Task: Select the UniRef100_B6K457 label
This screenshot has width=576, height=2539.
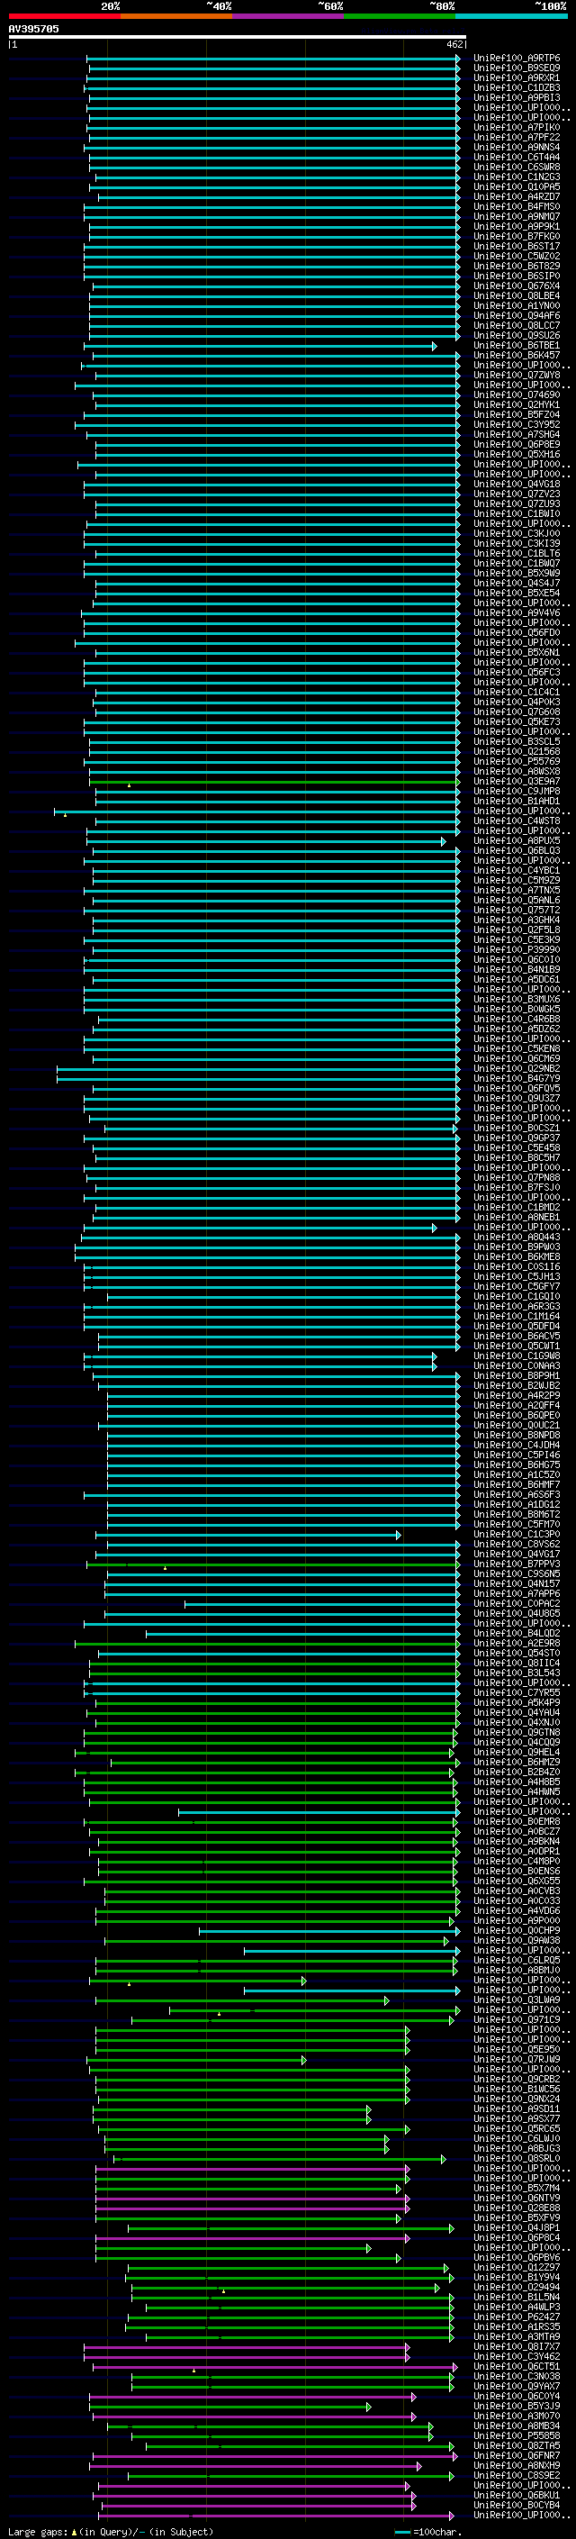Action: [517, 355]
